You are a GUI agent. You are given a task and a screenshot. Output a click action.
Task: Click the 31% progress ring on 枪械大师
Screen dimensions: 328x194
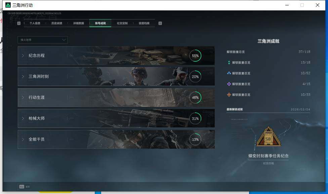[x=195, y=118]
